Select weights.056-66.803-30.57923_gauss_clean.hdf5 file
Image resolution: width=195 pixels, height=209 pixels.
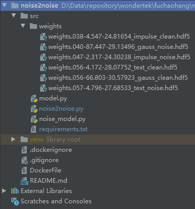click(x=118, y=78)
